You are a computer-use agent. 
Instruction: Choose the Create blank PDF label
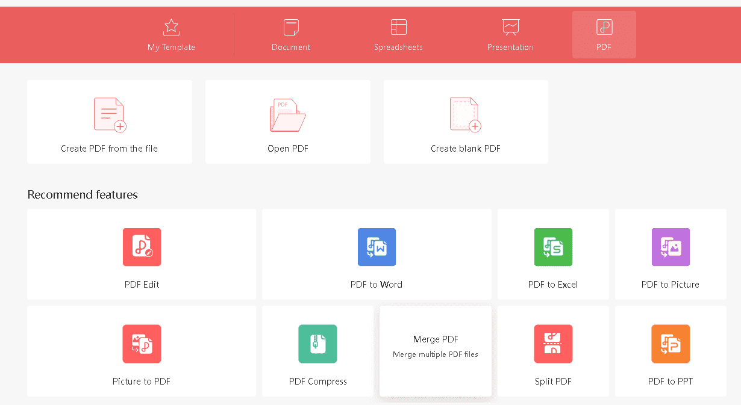pos(466,149)
